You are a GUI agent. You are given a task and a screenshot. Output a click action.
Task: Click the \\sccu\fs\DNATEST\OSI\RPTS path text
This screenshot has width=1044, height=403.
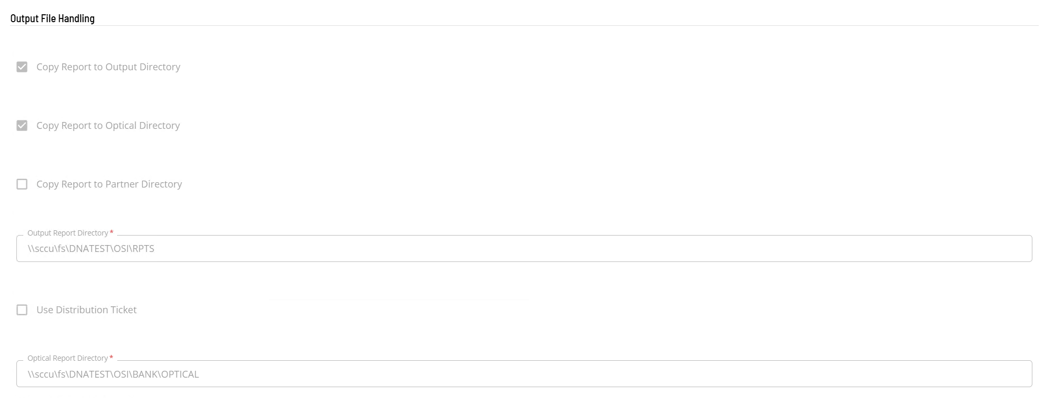pos(91,249)
